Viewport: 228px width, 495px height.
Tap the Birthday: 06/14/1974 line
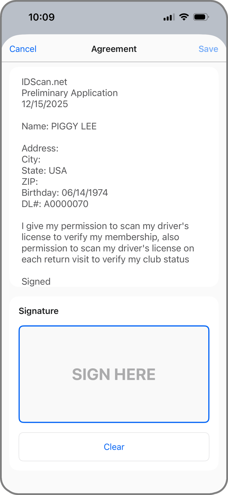coord(65,193)
